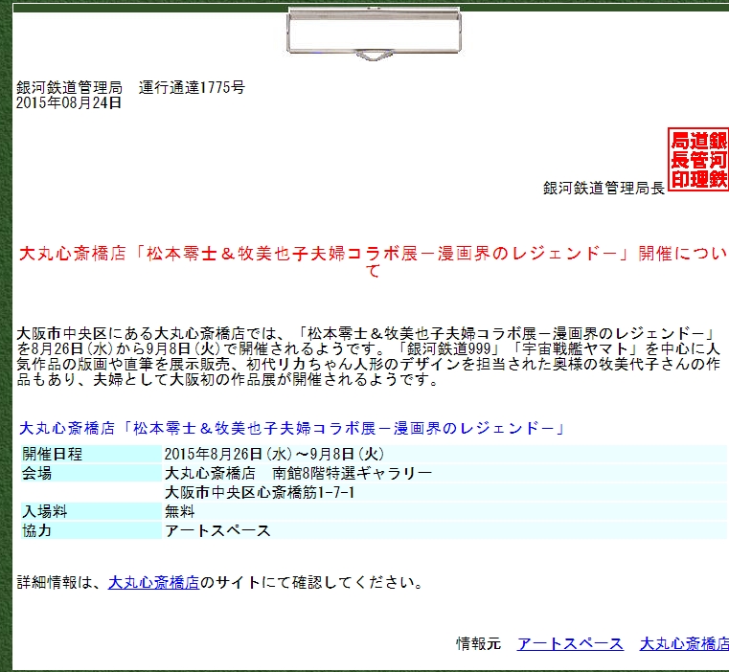The image size is (729, 672).
Task: Click the signature text 銀河鉄道管理局長
Action: pos(604,188)
